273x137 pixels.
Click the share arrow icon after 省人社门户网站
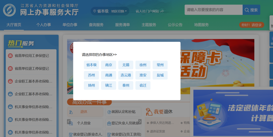click(162, 11)
